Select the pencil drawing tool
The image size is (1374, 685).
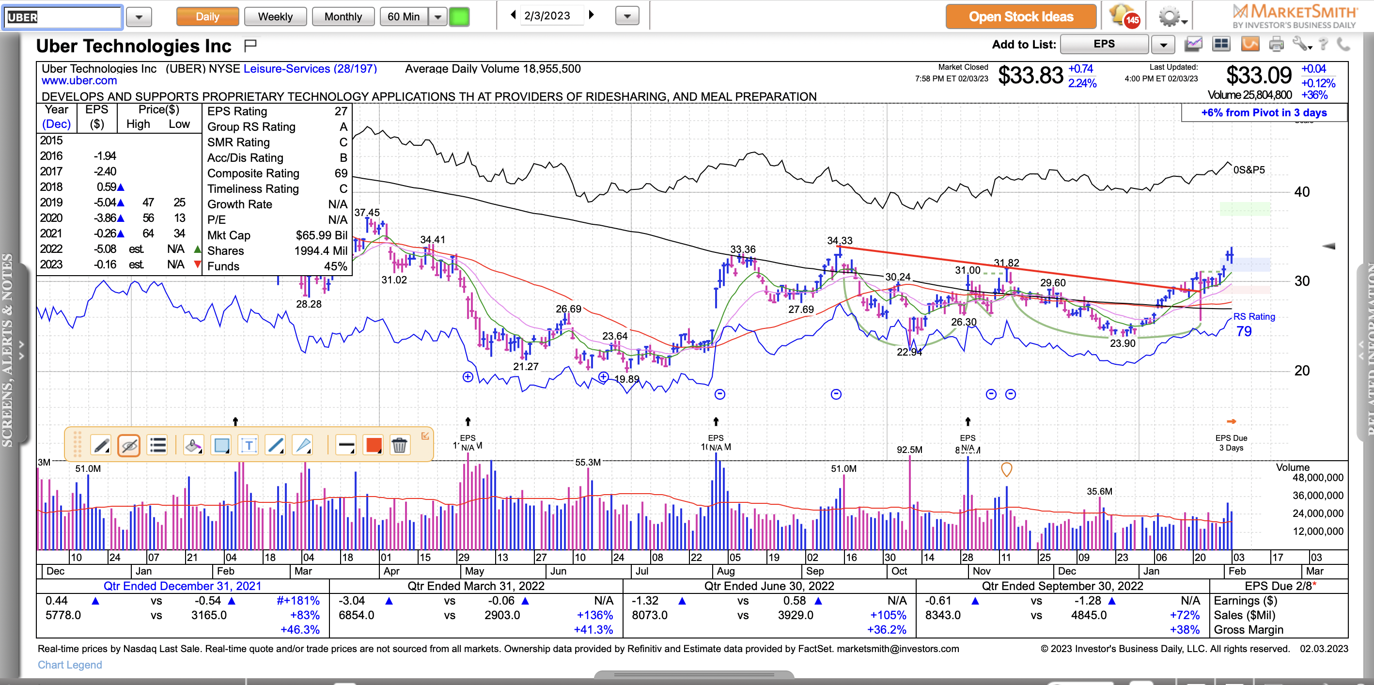[x=101, y=444]
